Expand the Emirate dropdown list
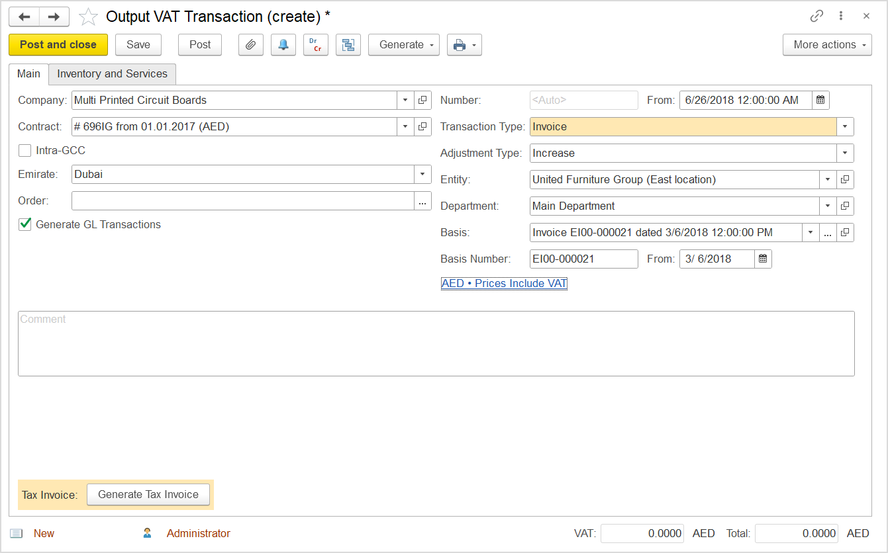This screenshot has height=553, width=888. coord(422,175)
